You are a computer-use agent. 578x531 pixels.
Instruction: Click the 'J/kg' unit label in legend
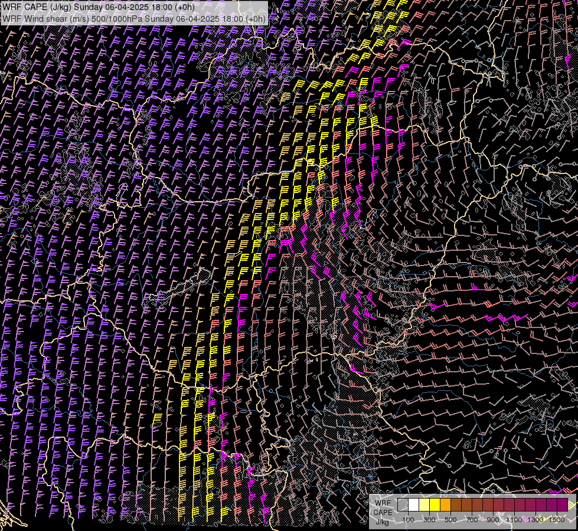coord(382,522)
